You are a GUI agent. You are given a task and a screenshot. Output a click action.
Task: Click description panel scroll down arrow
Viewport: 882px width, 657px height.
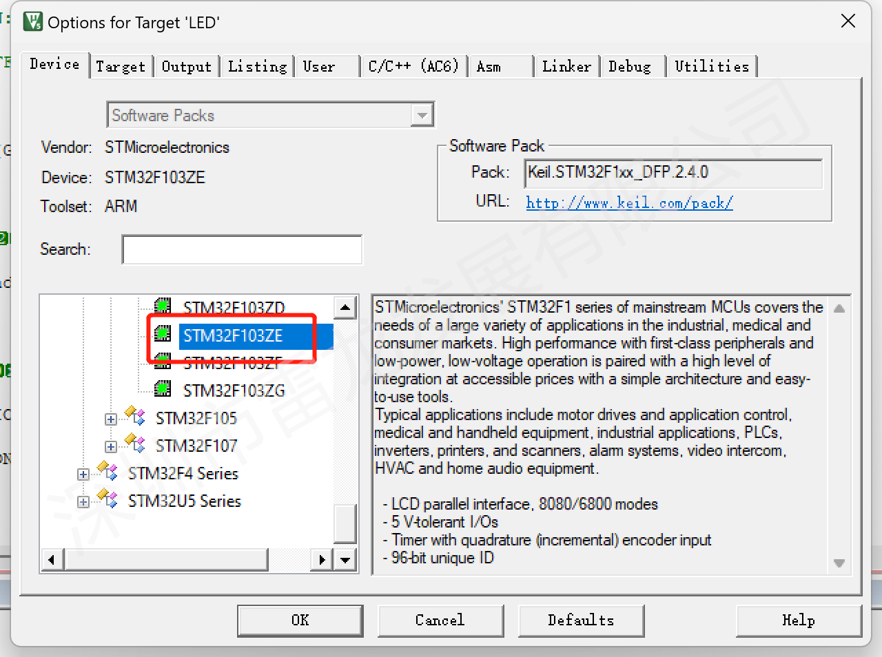[x=839, y=563]
